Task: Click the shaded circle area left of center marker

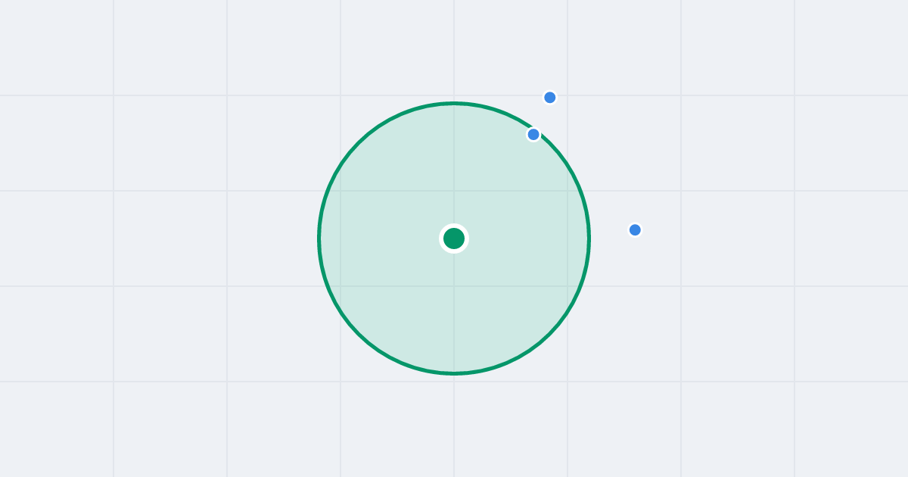Action: (x=386, y=238)
